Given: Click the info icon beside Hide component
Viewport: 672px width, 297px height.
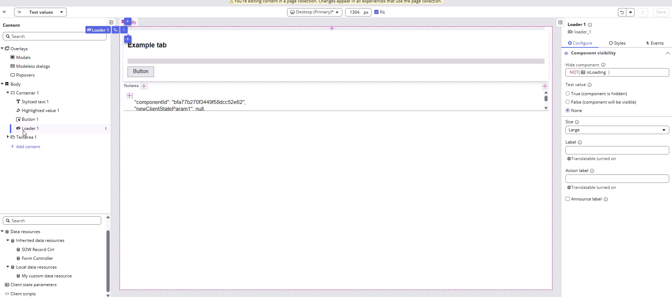Looking at the screenshot, I should pos(603,65).
